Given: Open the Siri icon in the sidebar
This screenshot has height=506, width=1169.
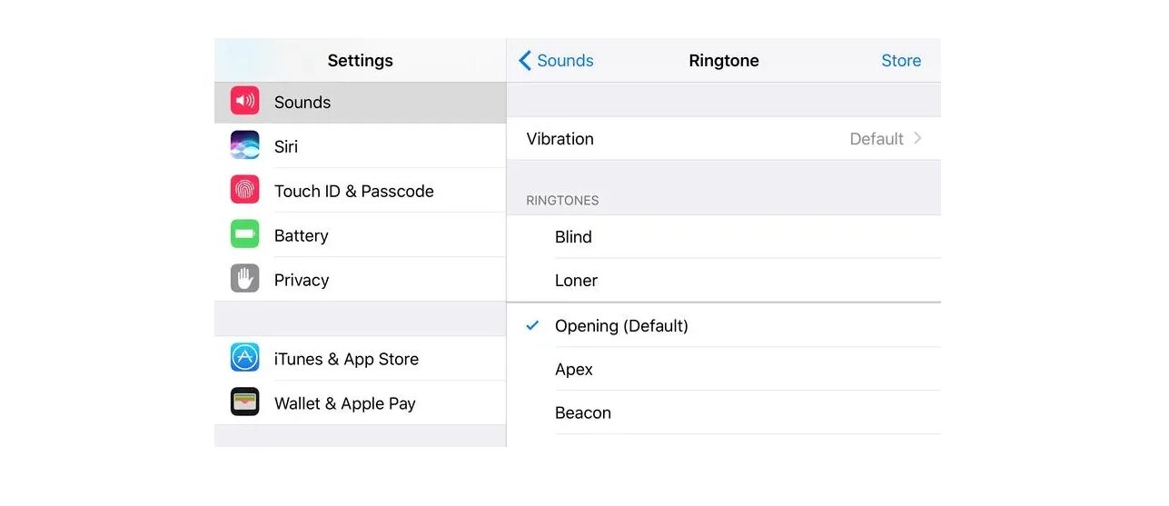Looking at the screenshot, I should point(244,145).
